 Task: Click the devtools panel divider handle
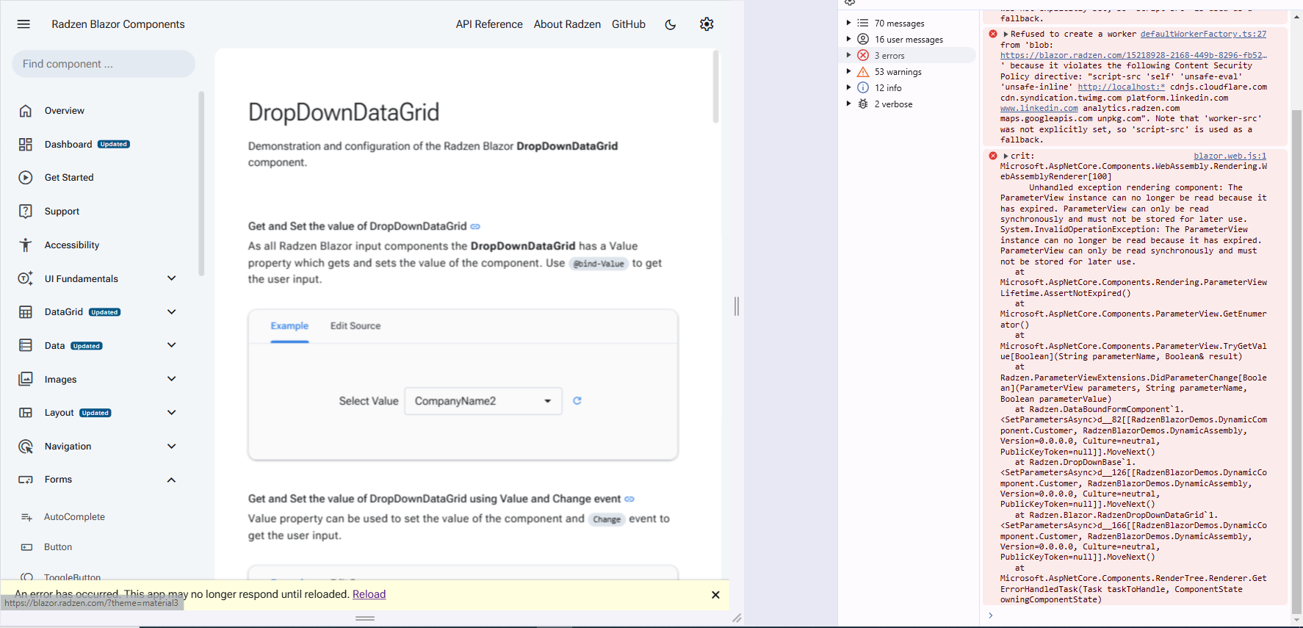[x=737, y=306]
